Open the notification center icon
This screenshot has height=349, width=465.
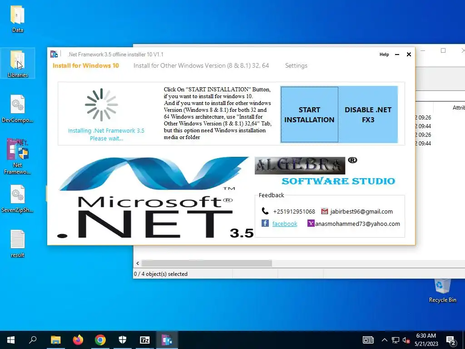[x=451, y=340]
